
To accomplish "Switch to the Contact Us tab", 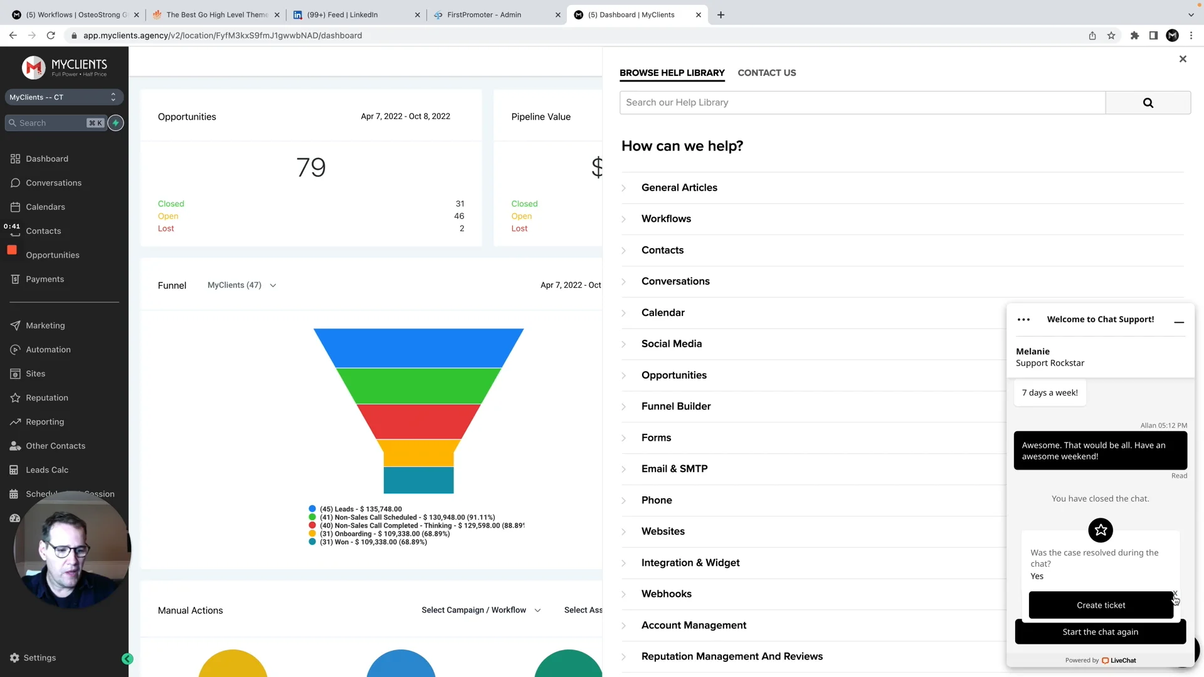I will [x=766, y=73].
